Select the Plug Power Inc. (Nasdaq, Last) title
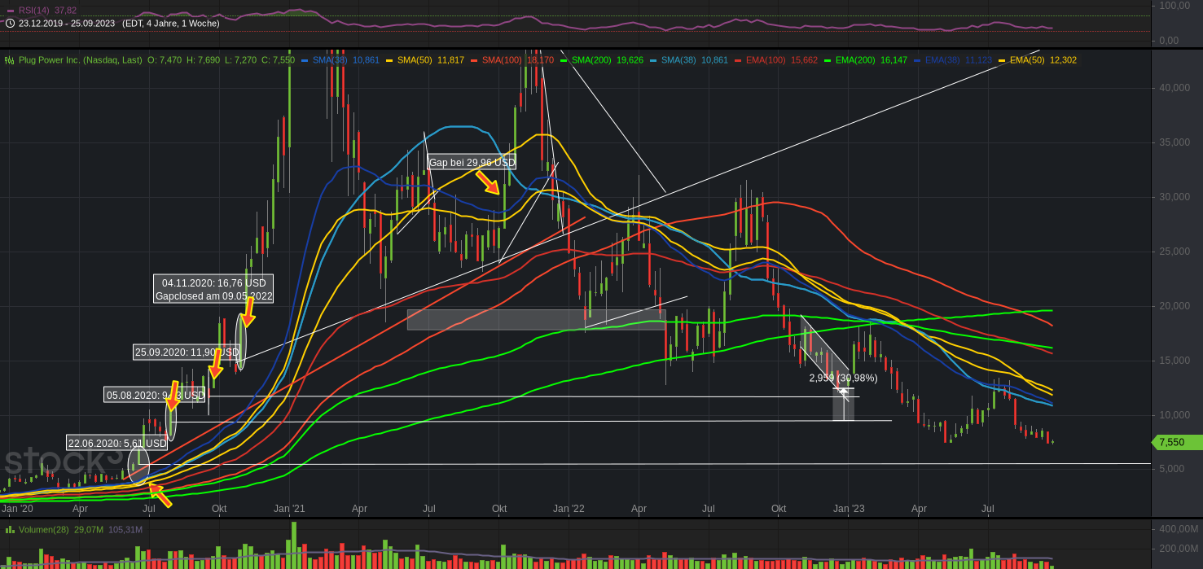The width and height of the screenshot is (1203, 569). (x=80, y=60)
